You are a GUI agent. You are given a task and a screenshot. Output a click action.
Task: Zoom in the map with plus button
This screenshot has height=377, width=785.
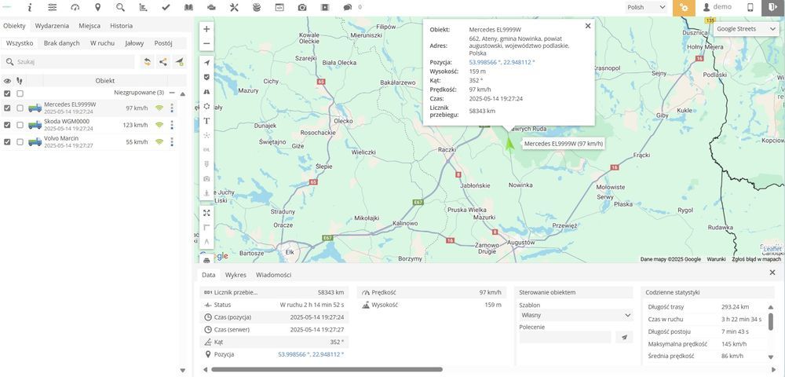pos(206,29)
